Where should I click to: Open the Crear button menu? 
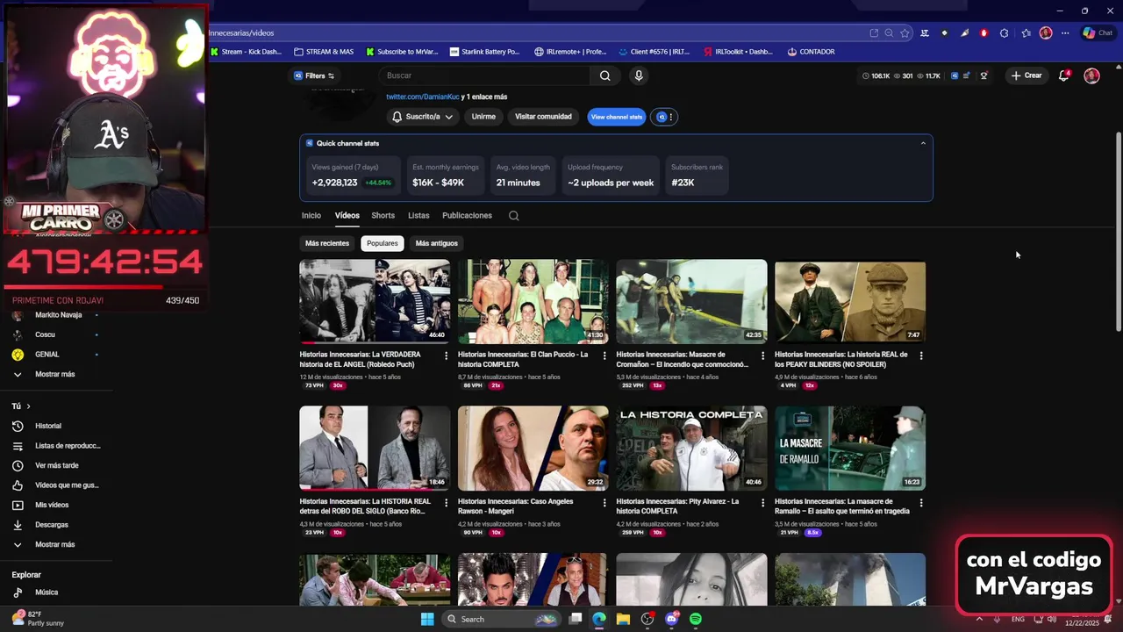pos(1026,75)
